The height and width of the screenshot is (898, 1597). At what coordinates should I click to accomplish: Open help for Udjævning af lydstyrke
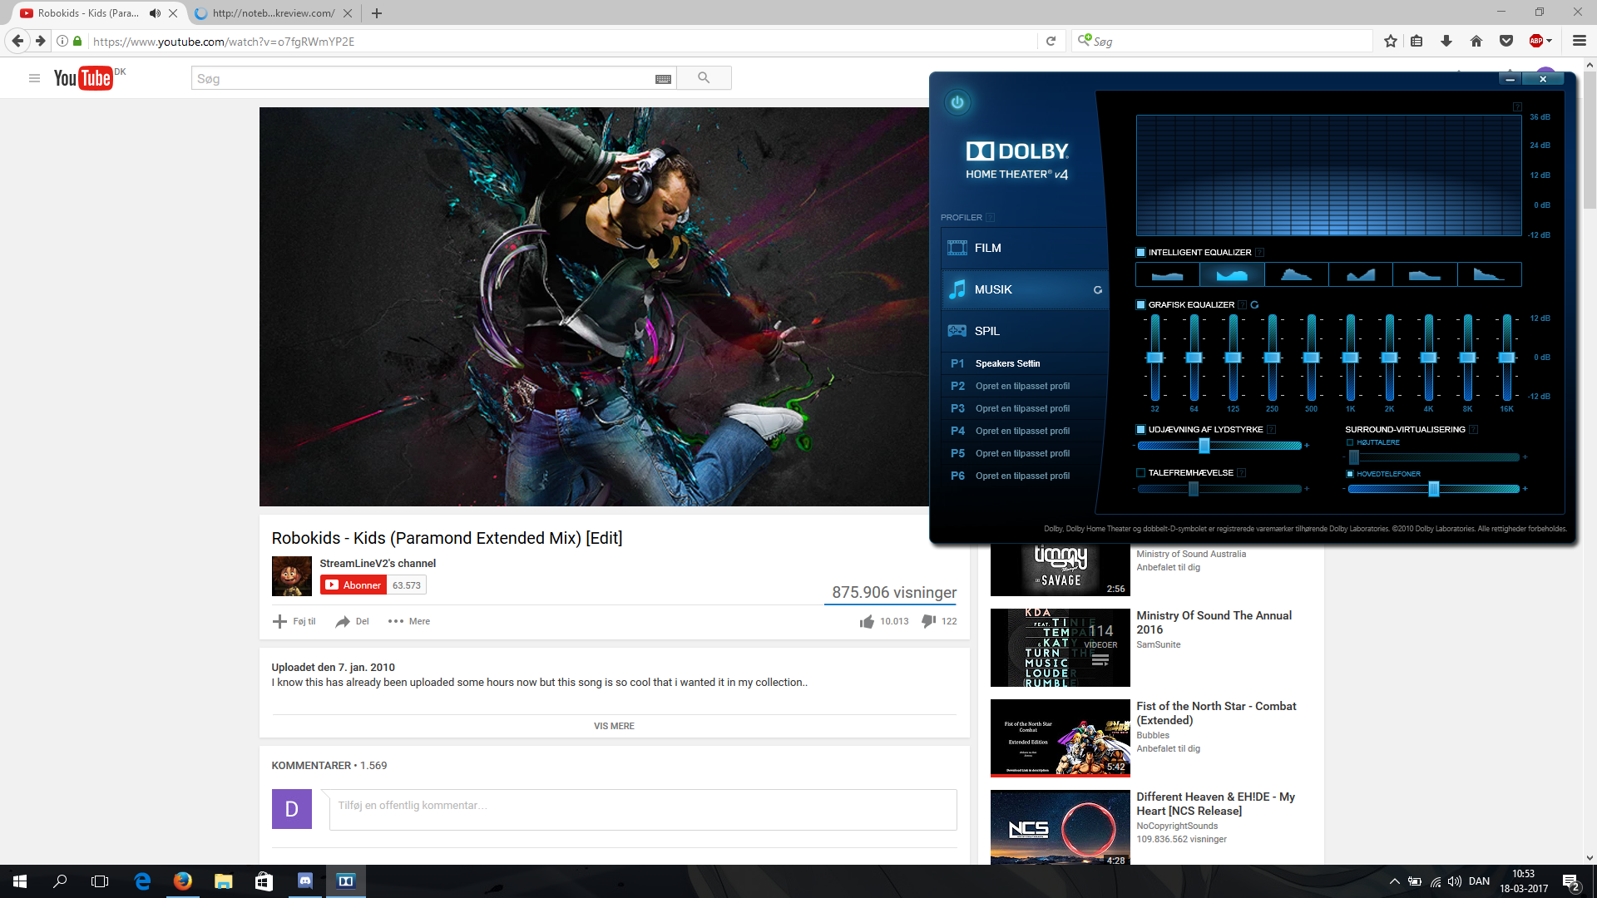(1272, 430)
